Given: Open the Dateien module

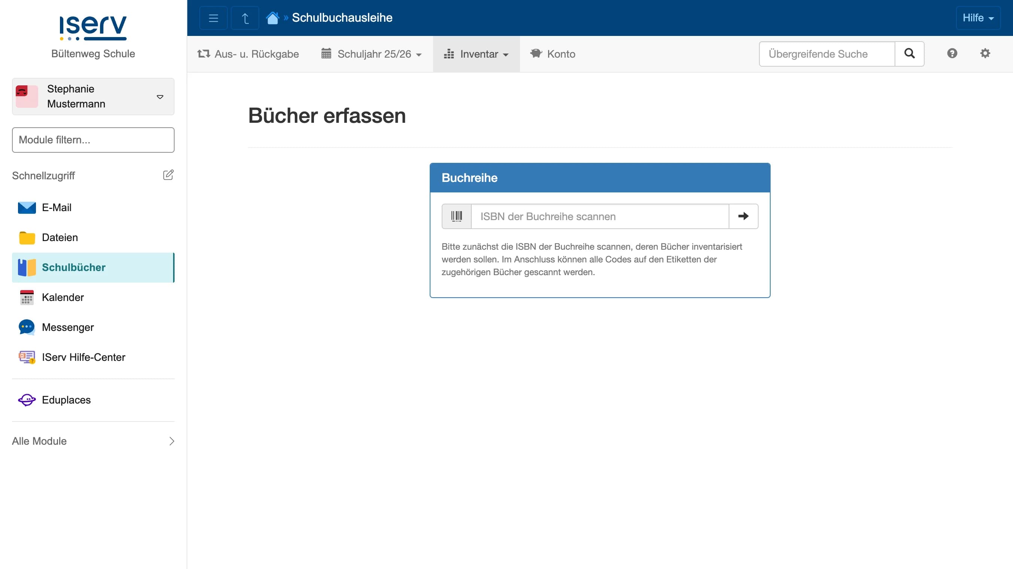Looking at the screenshot, I should tap(60, 237).
